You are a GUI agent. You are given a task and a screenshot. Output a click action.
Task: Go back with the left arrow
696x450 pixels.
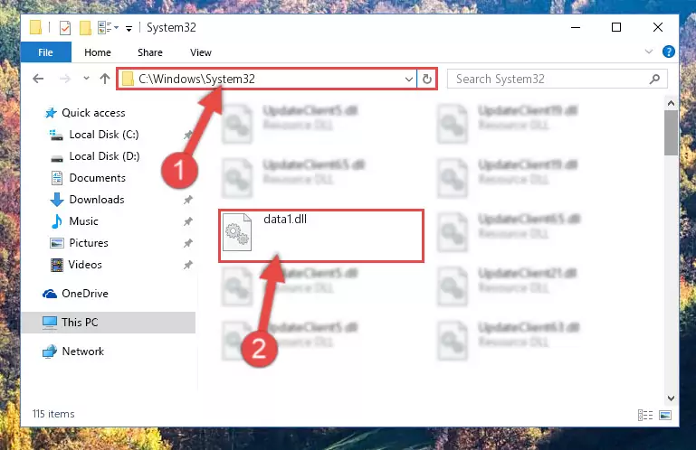(x=38, y=79)
